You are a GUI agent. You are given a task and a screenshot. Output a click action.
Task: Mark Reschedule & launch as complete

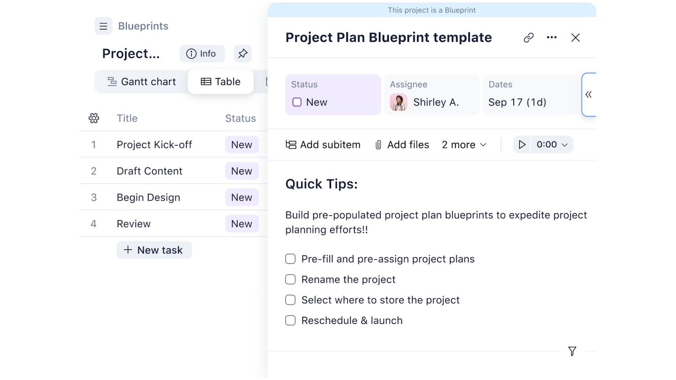click(290, 320)
